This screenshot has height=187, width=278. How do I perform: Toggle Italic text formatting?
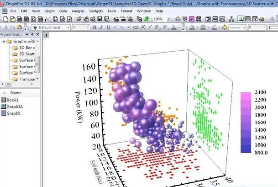tap(101, 27)
